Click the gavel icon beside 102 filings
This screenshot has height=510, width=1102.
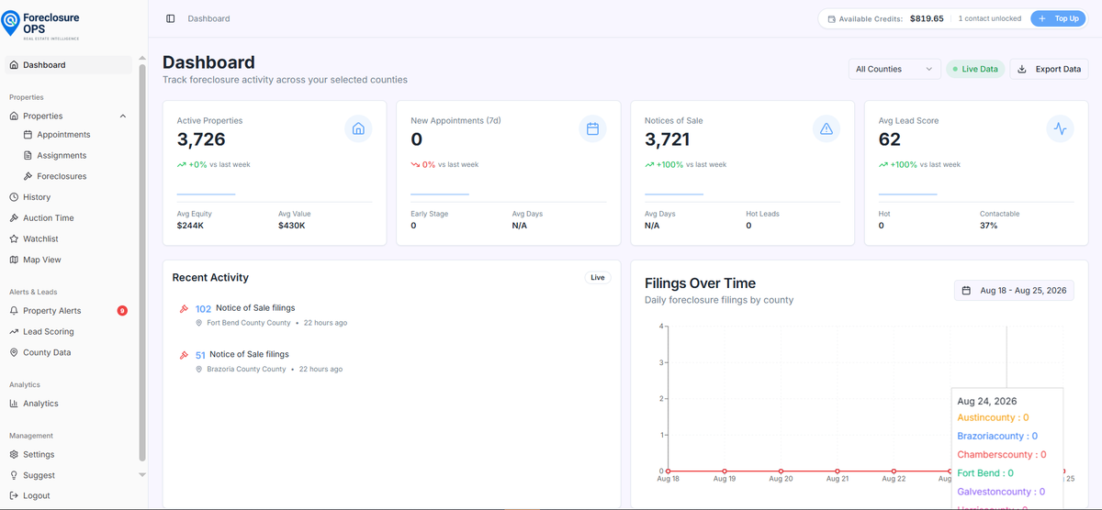tap(184, 309)
